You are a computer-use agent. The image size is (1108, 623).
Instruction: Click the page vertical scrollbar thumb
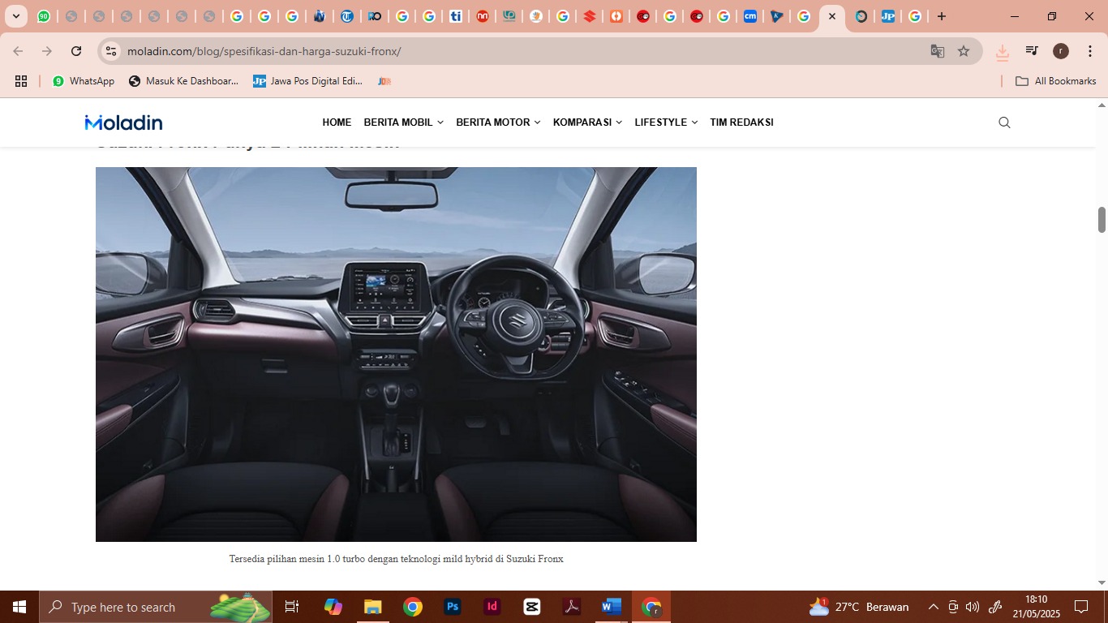pyautogui.click(x=1102, y=220)
